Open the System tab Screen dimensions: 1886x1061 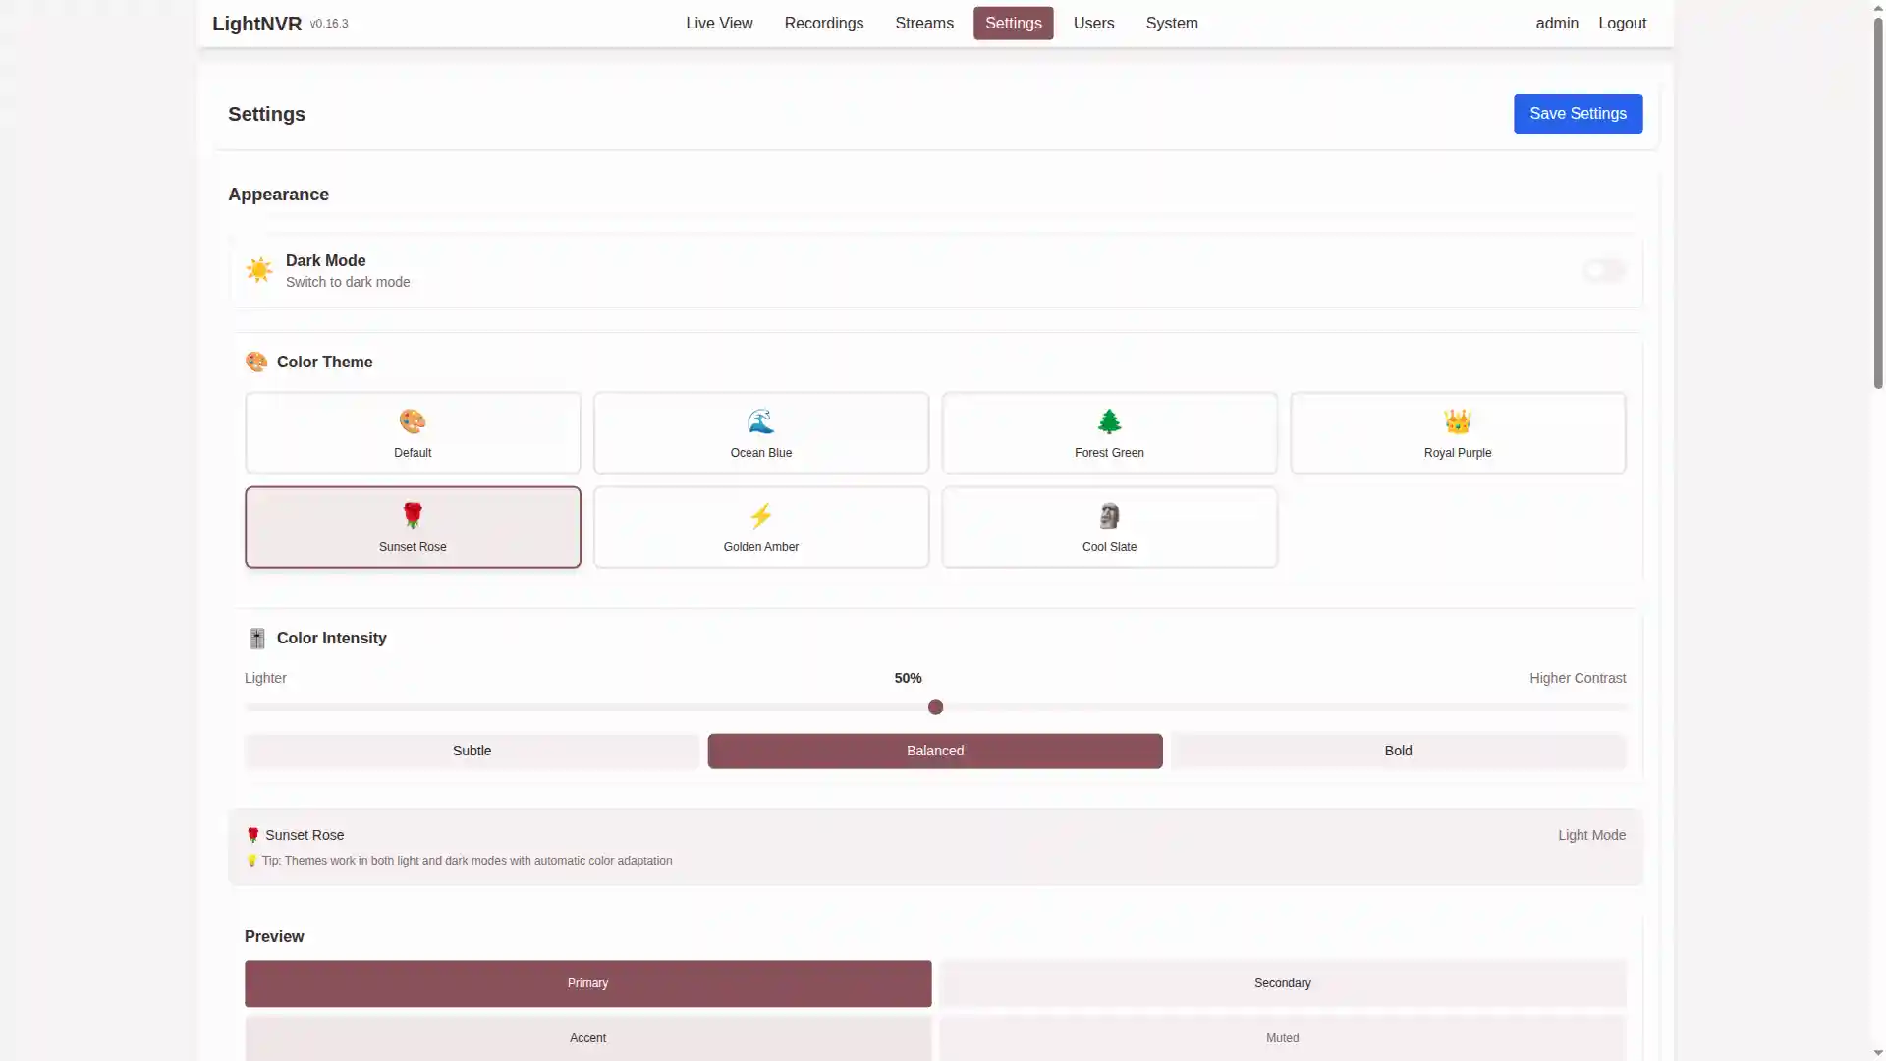click(x=1171, y=24)
